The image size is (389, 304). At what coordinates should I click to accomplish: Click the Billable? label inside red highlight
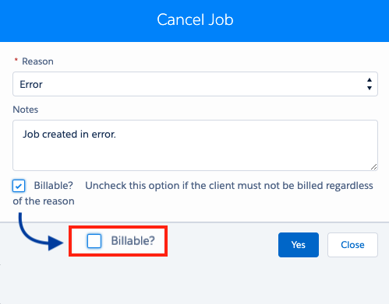point(133,241)
